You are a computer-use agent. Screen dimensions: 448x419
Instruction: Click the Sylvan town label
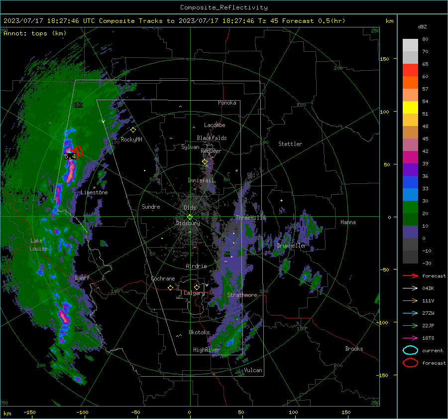tap(190, 147)
